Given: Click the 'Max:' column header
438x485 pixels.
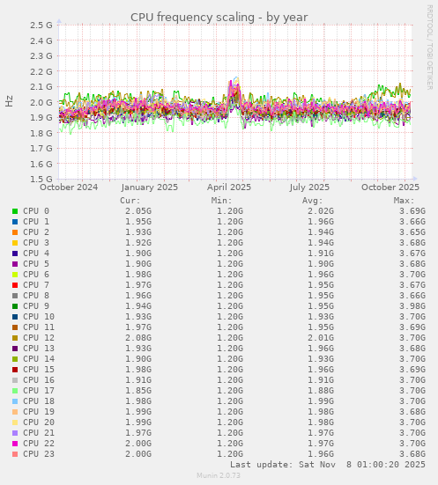Looking at the screenshot, I should (x=405, y=201).
